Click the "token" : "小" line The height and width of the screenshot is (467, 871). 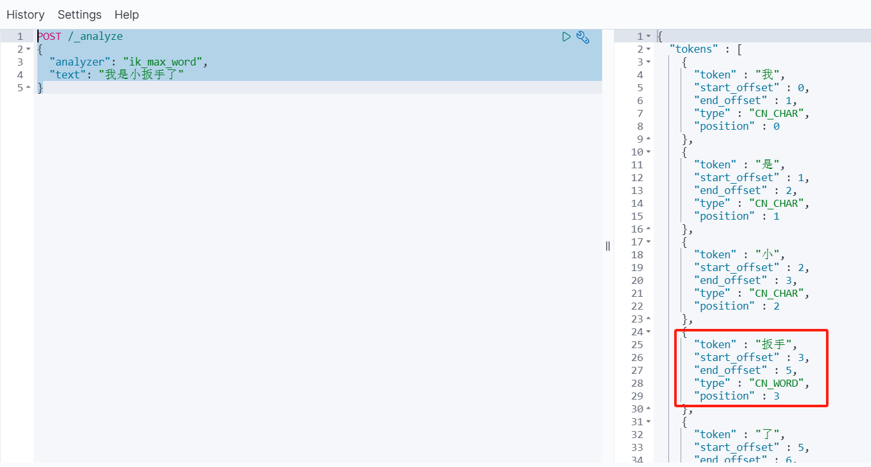(739, 255)
